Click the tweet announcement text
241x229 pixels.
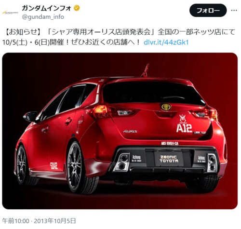click(119, 37)
